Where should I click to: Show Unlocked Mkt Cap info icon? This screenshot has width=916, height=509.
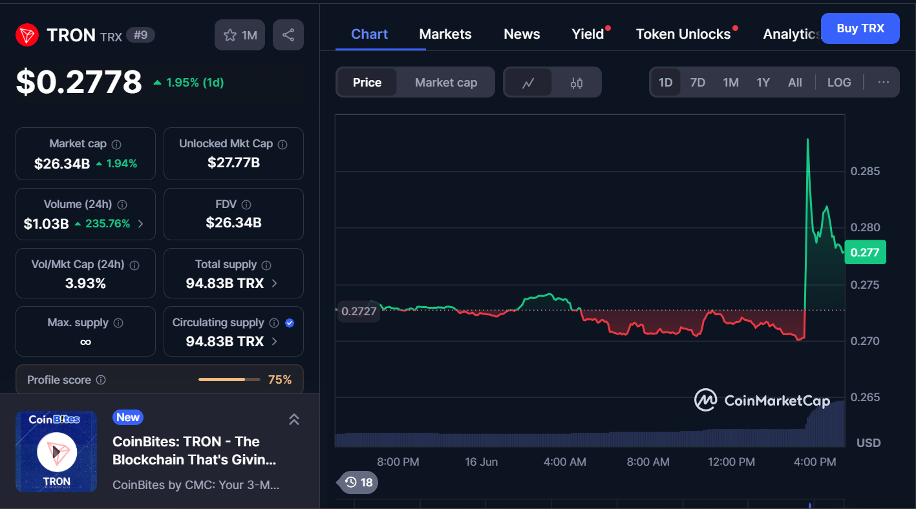282,144
